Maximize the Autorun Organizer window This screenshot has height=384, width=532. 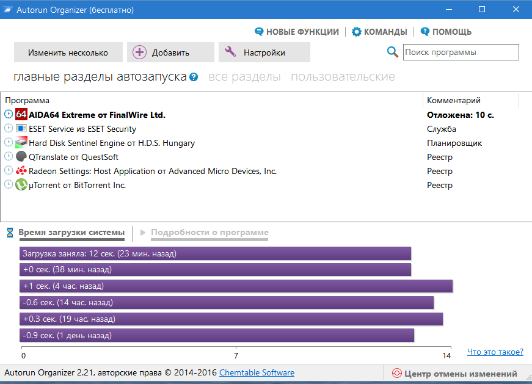click(482, 9)
